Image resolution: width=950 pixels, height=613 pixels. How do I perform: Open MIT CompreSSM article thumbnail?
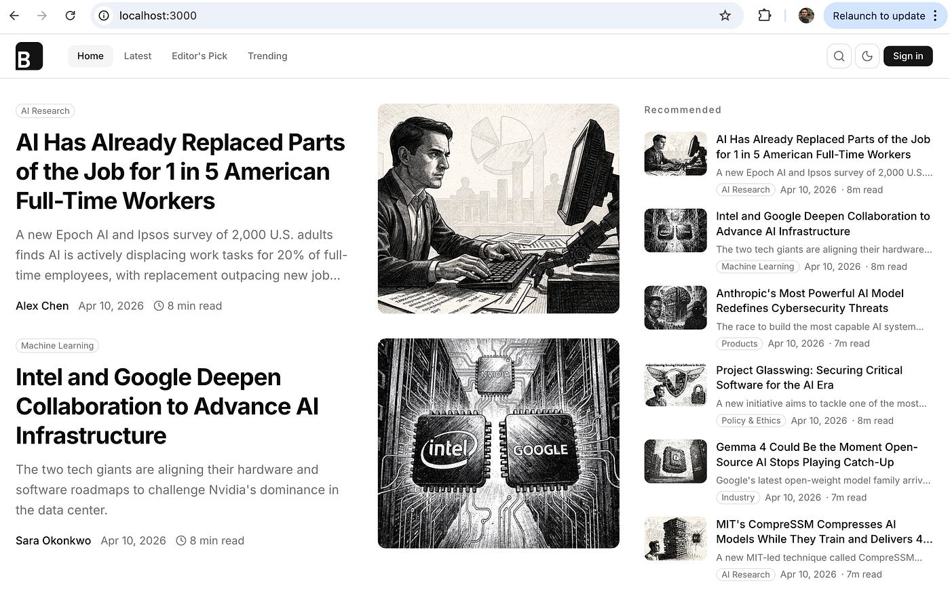(x=675, y=538)
